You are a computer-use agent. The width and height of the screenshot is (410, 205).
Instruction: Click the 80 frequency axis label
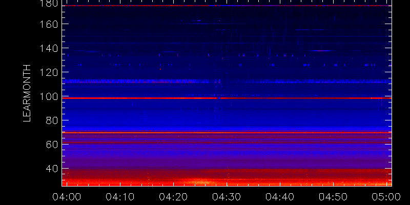[52, 120]
